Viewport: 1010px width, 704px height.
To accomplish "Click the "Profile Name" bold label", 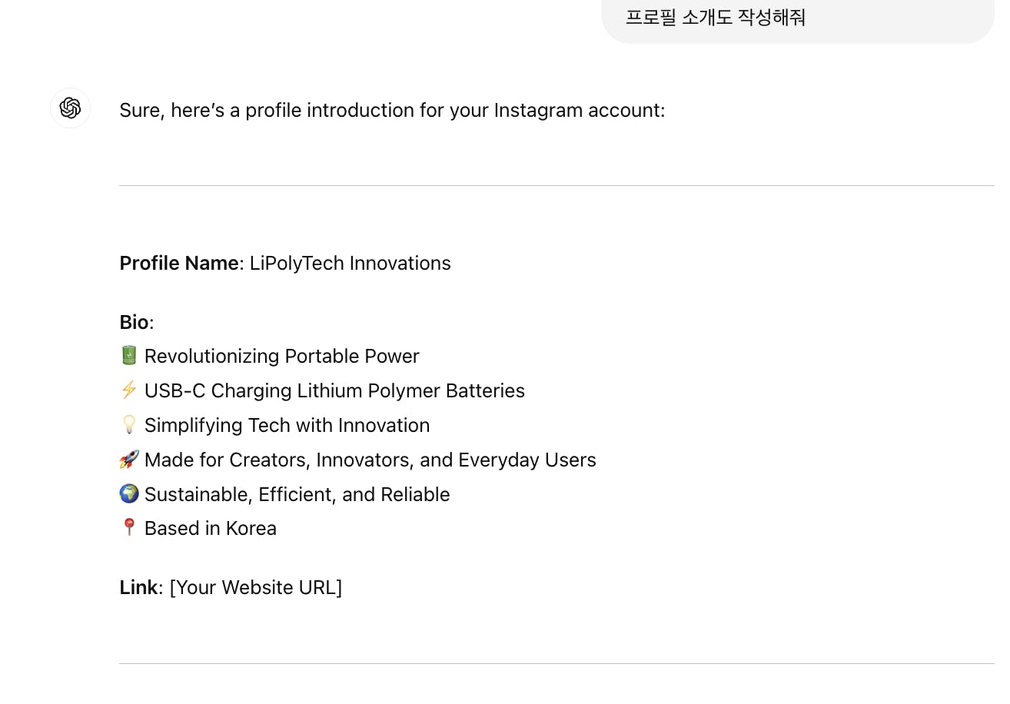I will tap(178, 263).
